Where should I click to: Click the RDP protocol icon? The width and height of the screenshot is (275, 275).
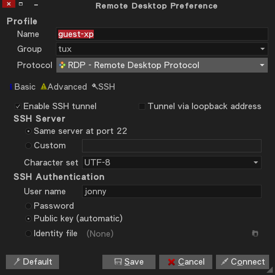click(62, 65)
